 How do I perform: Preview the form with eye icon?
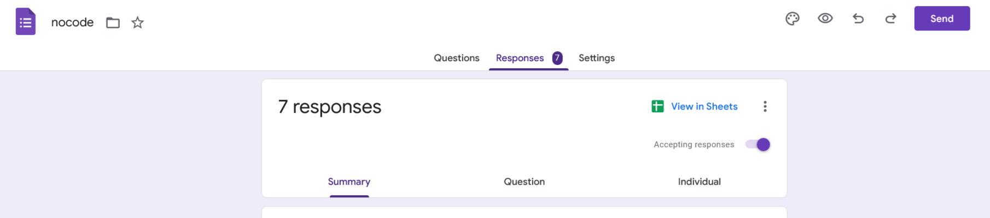tap(825, 19)
